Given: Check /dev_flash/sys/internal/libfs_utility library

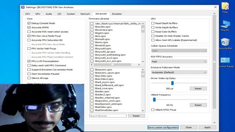Looking at the screenshot, I should 92,23.
